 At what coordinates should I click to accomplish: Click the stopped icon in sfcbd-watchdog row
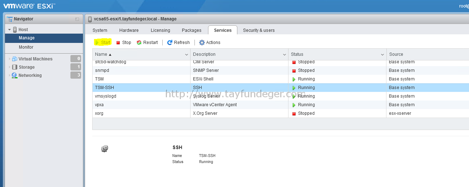click(x=294, y=62)
